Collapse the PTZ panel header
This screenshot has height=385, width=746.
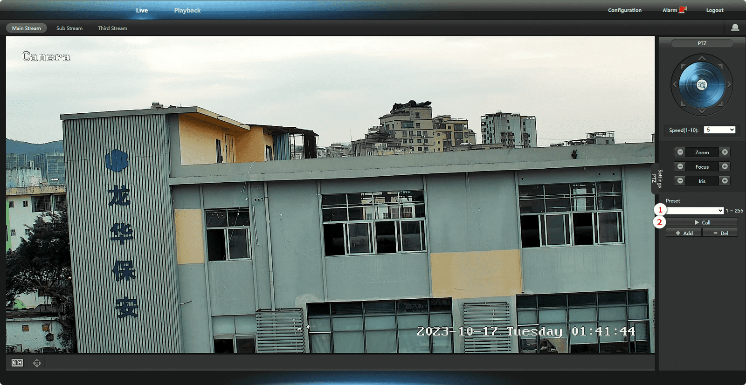pyautogui.click(x=702, y=43)
